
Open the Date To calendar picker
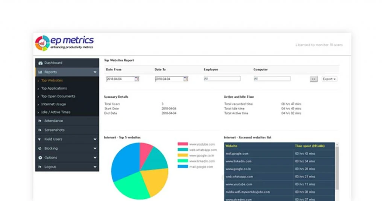(x=186, y=79)
